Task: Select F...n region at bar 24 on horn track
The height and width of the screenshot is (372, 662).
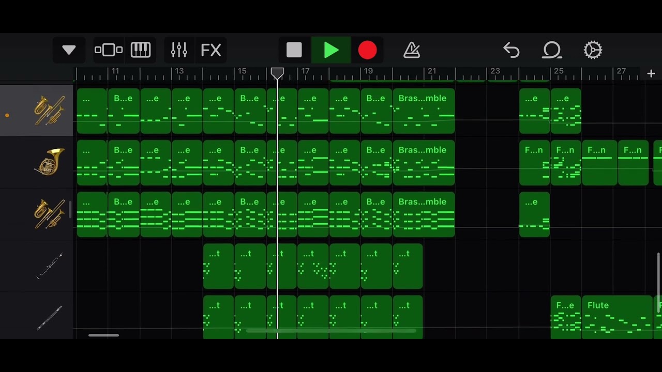Action: click(x=534, y=163)
